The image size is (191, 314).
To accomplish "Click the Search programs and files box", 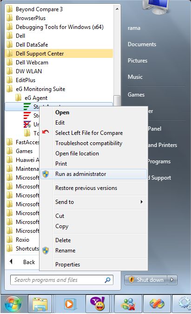I will (62, 280).
